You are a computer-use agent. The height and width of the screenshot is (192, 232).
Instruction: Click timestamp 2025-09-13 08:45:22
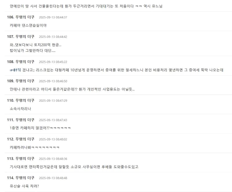coord(53,62)
